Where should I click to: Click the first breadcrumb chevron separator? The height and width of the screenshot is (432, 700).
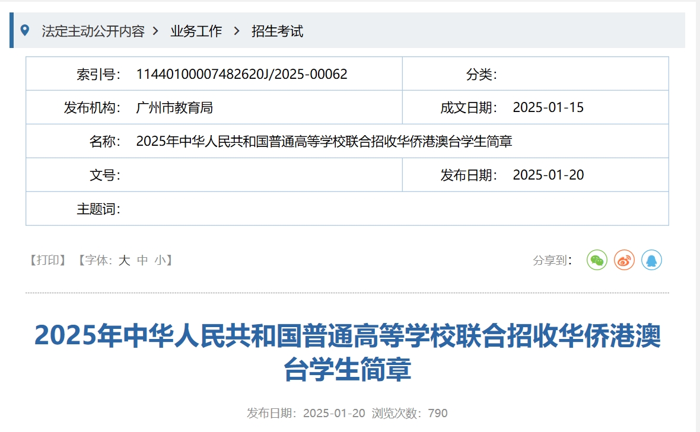156,31
